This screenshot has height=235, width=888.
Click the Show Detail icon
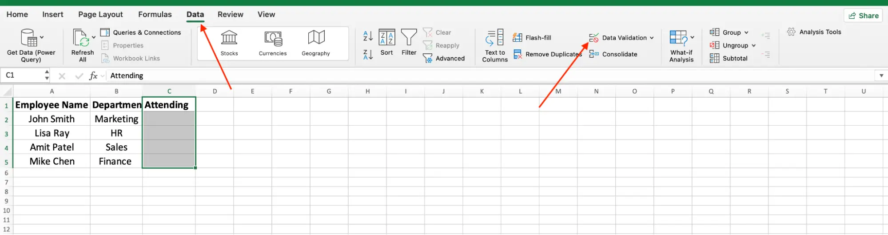click(x=765, y=36)
